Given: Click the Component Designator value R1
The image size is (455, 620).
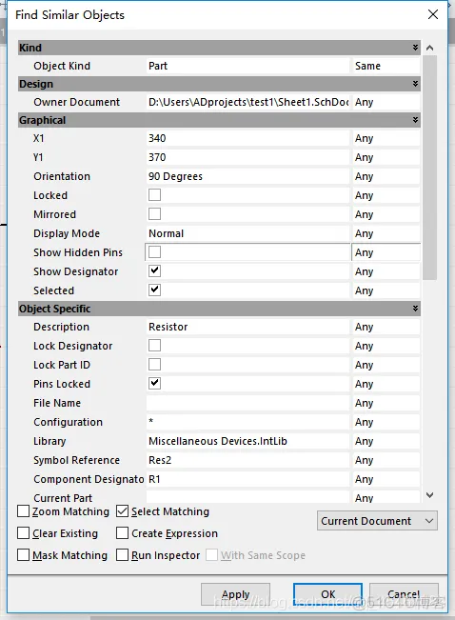Looking at the screenshot, I should 247,479.
